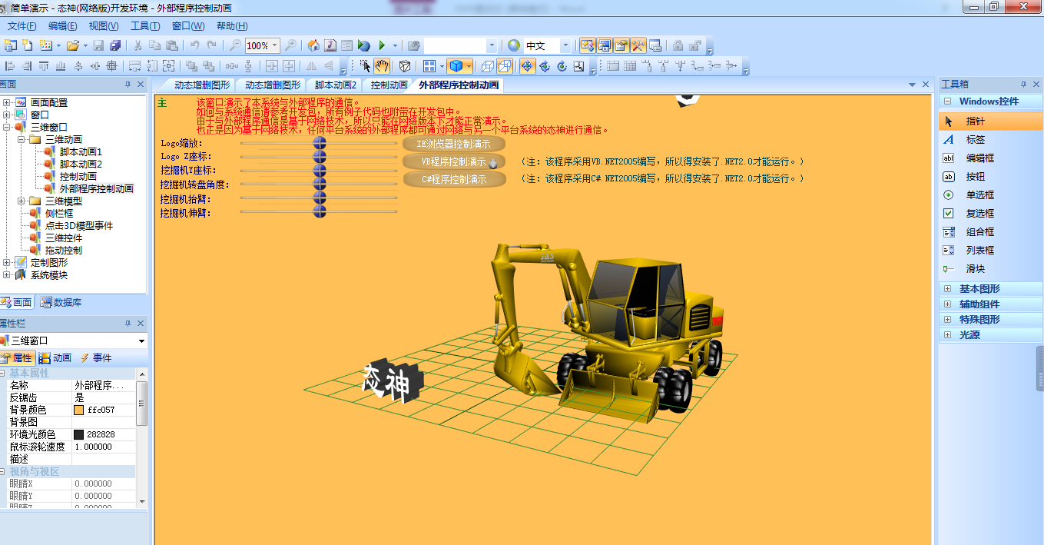Select the dashed-box arrow selection tool
The width and height of the screenshot is (1044, 545).
pyautogui.click(x=366, y=66)
